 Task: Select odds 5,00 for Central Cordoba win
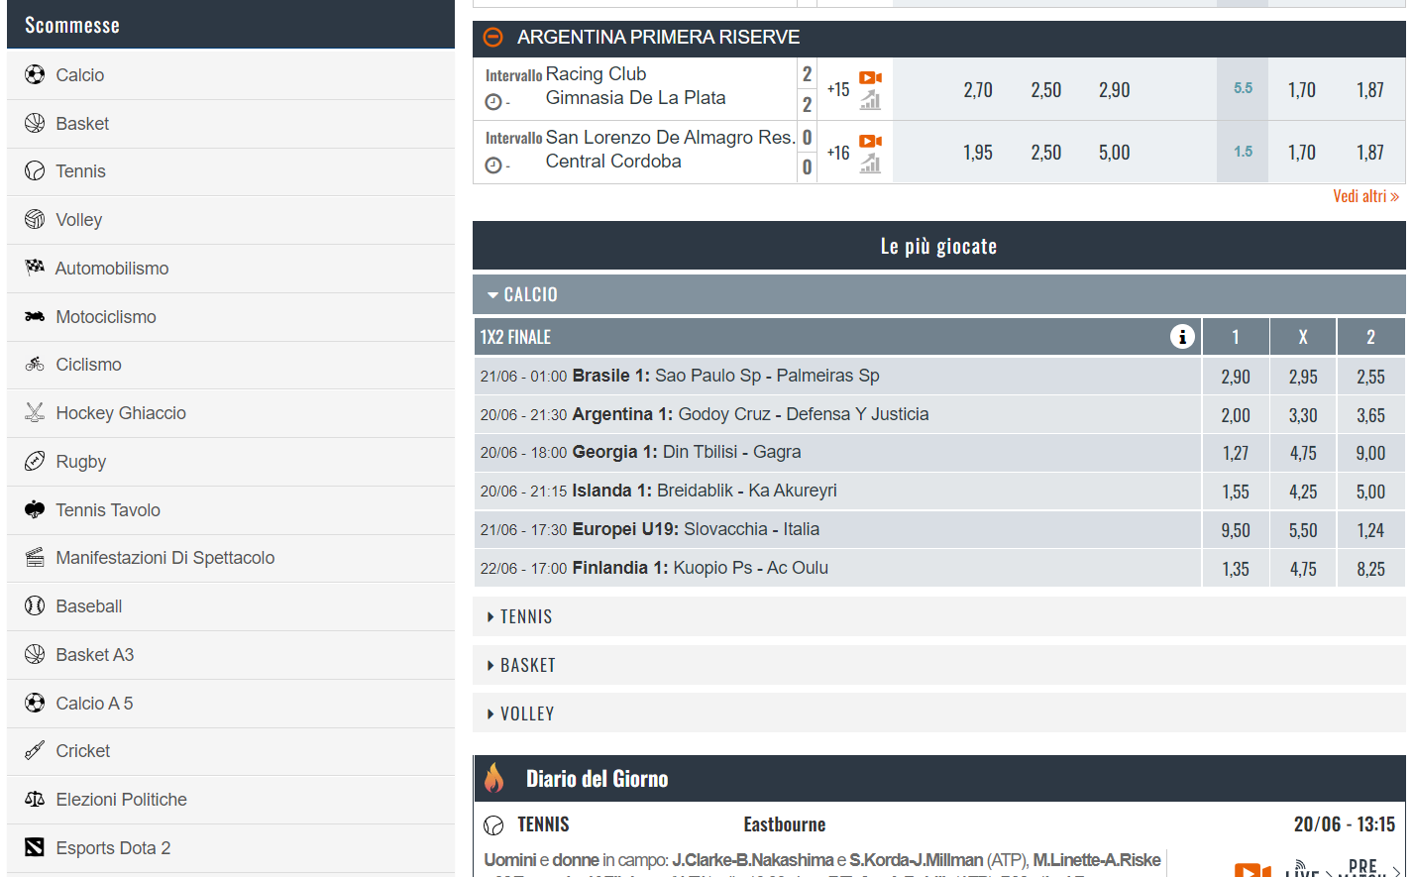1115,153
